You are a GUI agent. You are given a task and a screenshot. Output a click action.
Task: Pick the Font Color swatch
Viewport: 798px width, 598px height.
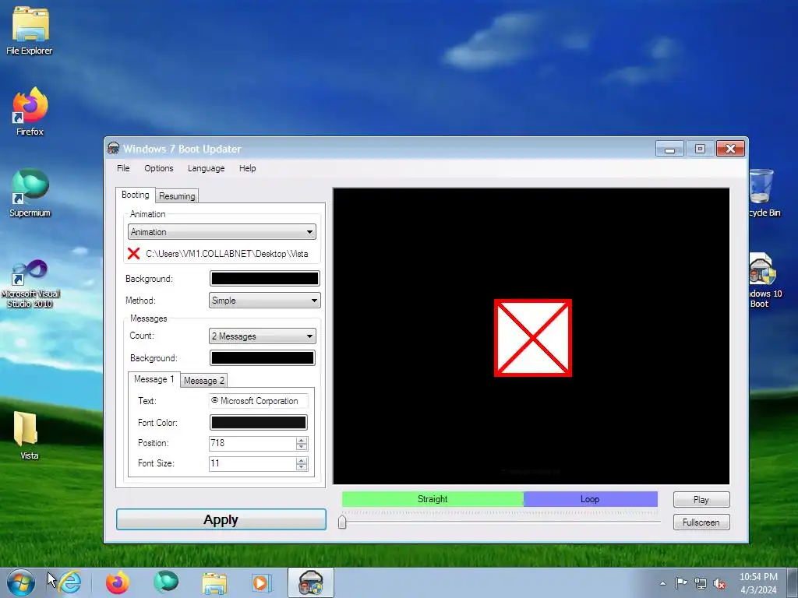259,423
